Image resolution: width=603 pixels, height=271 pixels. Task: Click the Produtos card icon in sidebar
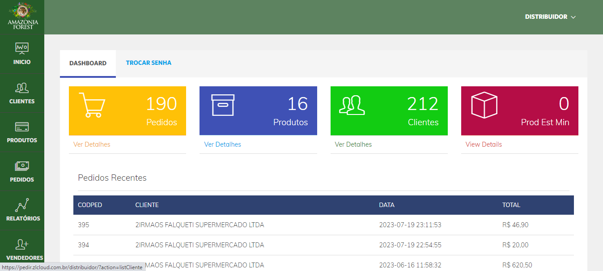[22, 127]
